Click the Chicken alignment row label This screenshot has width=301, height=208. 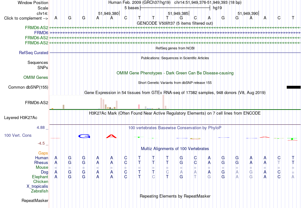41,181
